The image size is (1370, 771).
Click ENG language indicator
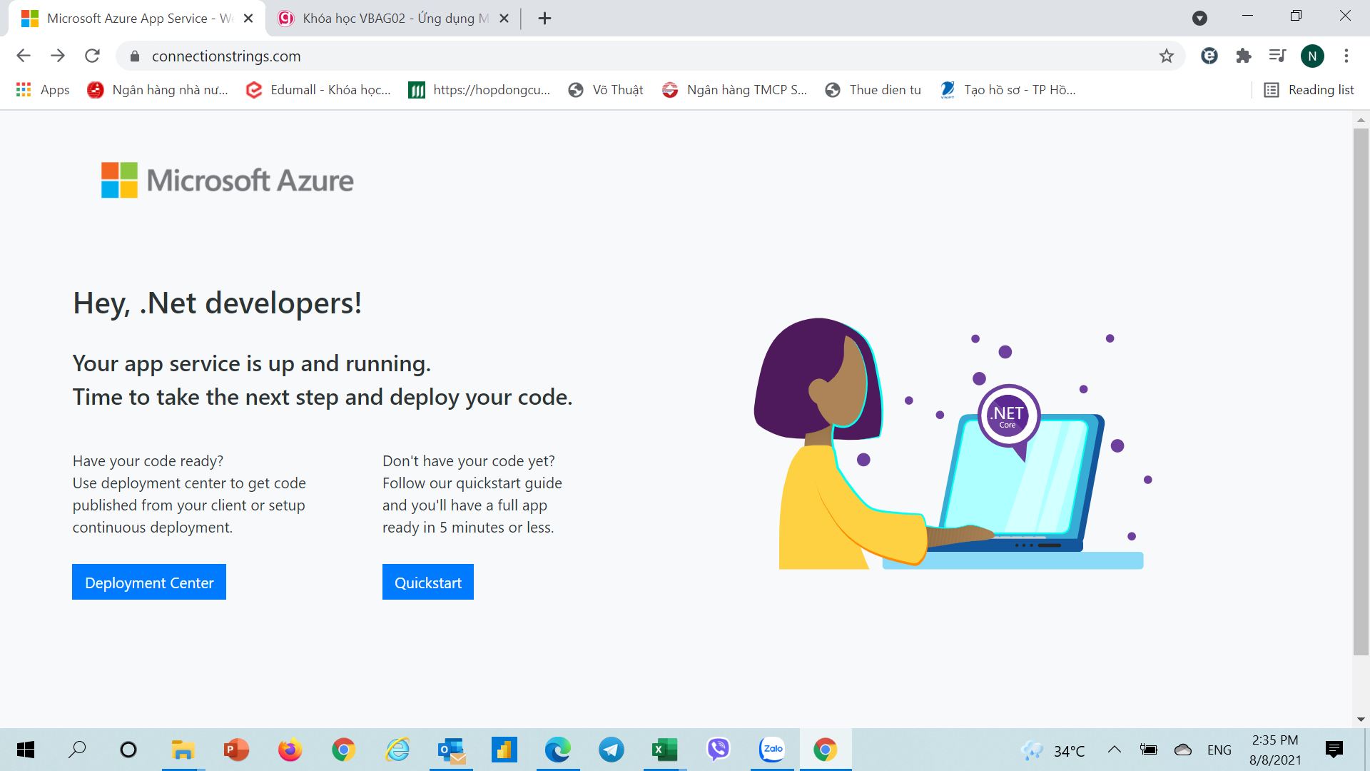coord(1219,750)
